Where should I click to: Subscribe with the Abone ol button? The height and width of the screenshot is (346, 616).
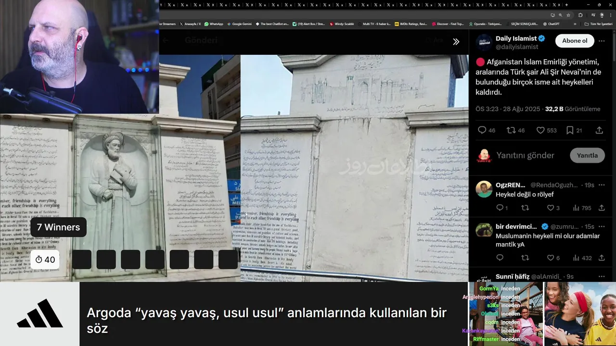point(575,41)
